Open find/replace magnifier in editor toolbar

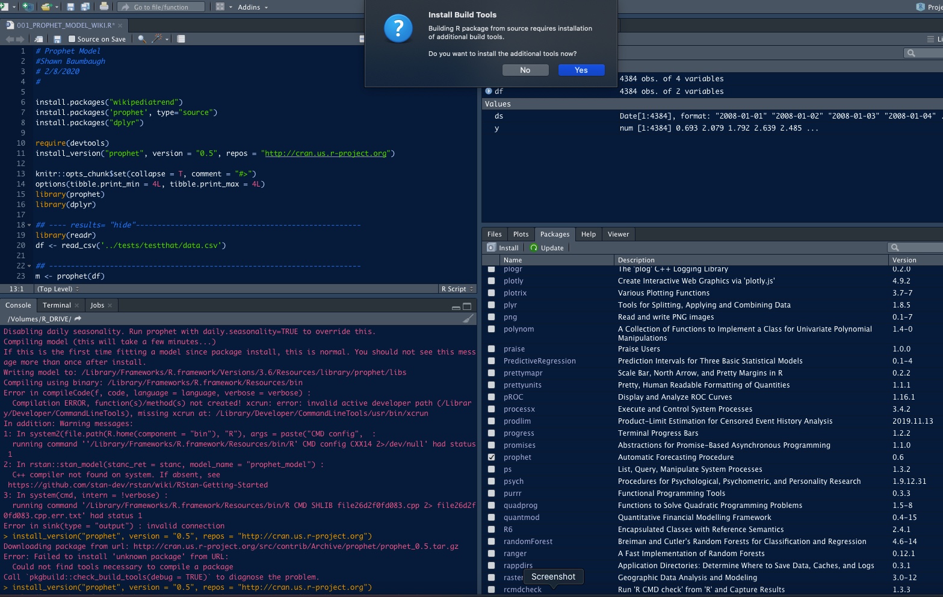[x=142, y=39]
